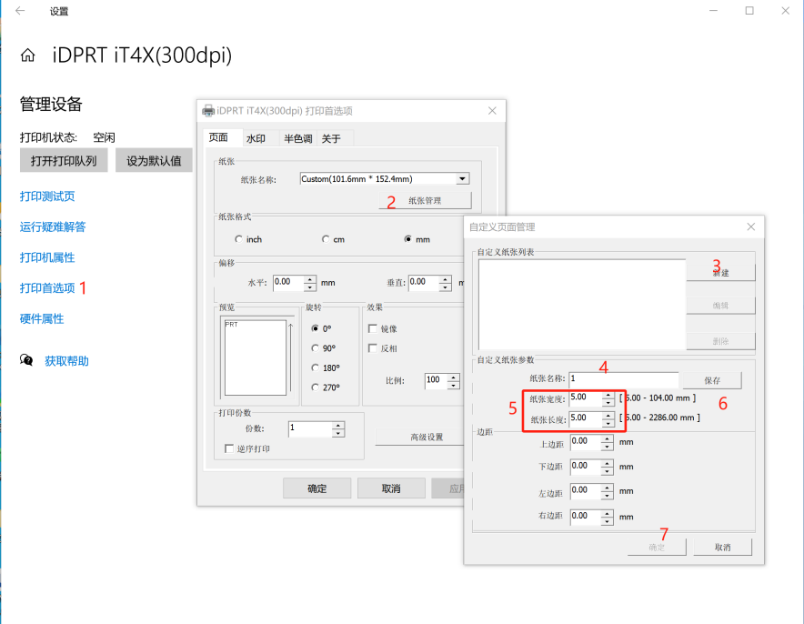Image resolution: width=804 pixels, height=624 pixels.
Task: Enable the 反相 invert checkbox
Action: (x=373, y=348)
